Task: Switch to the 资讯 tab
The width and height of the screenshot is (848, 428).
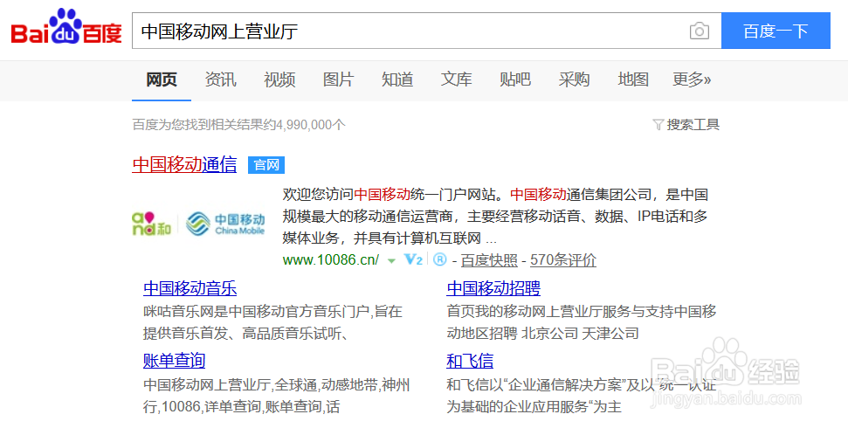Action: [221, 79]
